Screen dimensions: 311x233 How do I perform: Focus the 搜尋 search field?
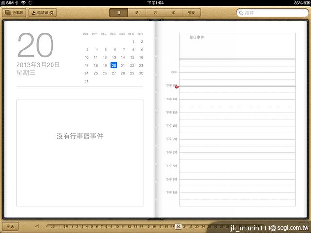(272, 13)
